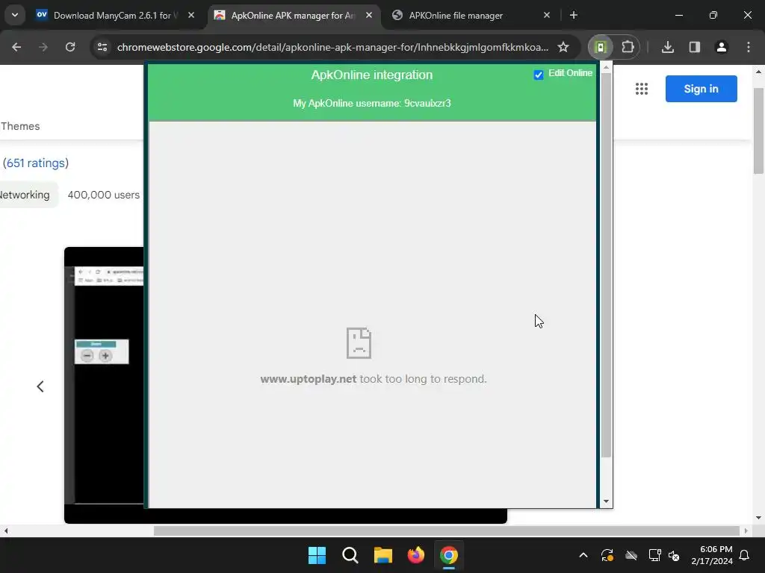Screen dimensions: 765x573
Task: Open the network display tray icon
Action: click(654, 555)
